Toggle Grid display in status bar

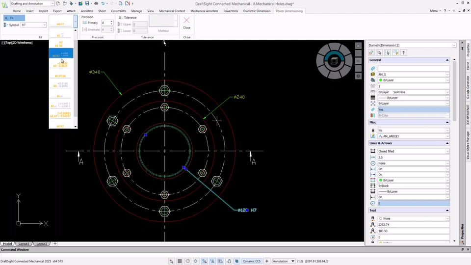pyautogui.click(x=180, y=261)
